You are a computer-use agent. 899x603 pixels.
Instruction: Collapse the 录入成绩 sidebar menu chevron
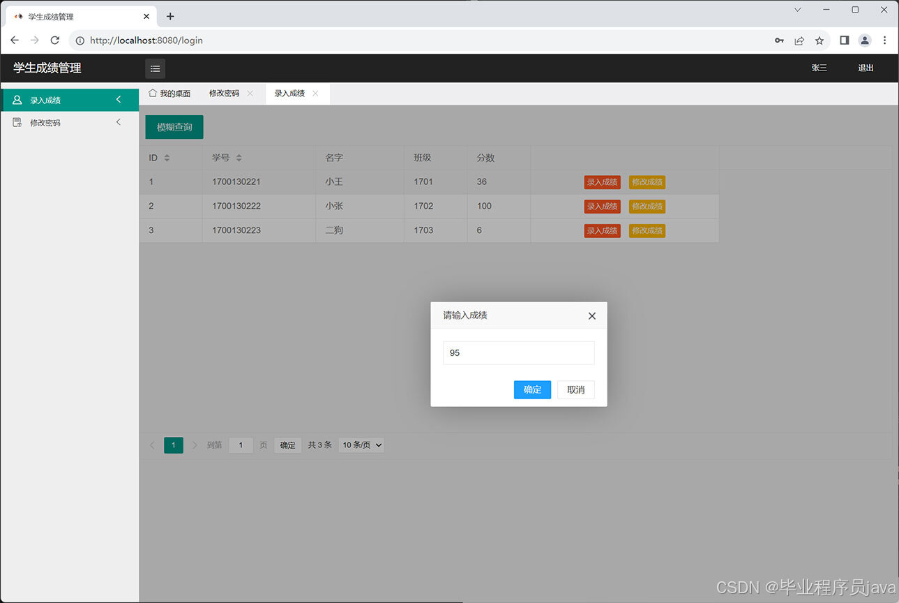click(119, 100)
